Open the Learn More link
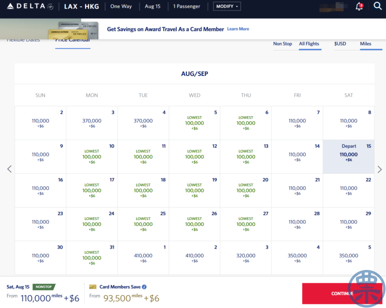 click(238, 29)
